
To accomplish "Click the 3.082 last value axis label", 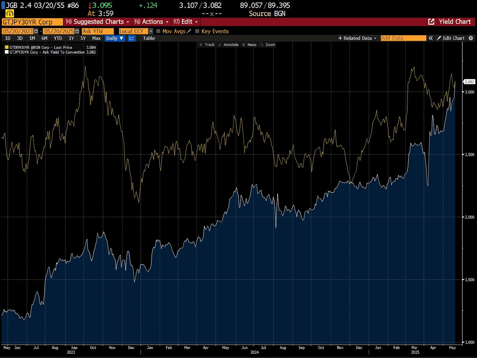I will click(x=469, y=82).
